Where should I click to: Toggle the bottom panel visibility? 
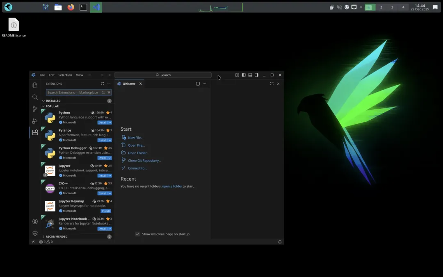point(250,75)
